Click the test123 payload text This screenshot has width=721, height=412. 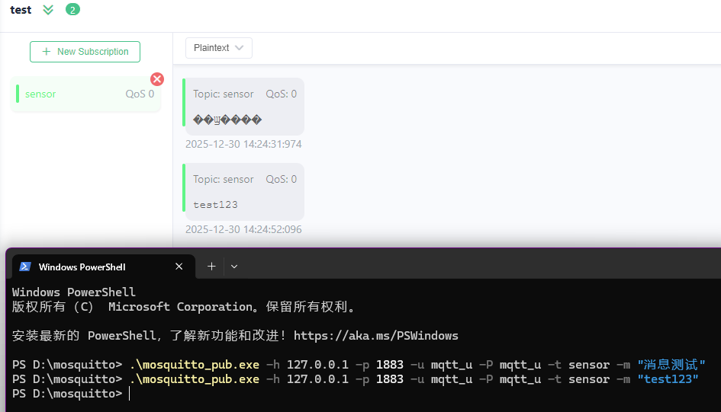[x=215, y=205]
